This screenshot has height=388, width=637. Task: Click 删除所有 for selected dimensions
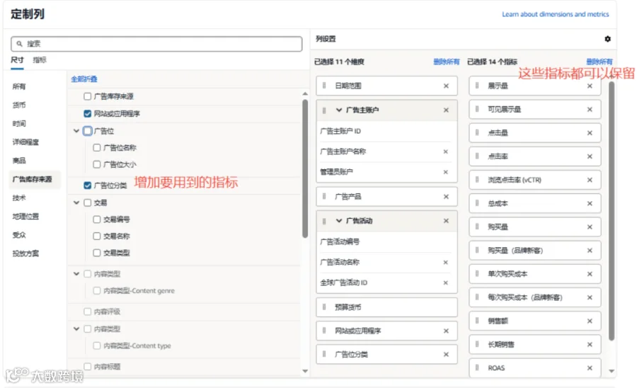pyautogui.click(x=446, y=62)
